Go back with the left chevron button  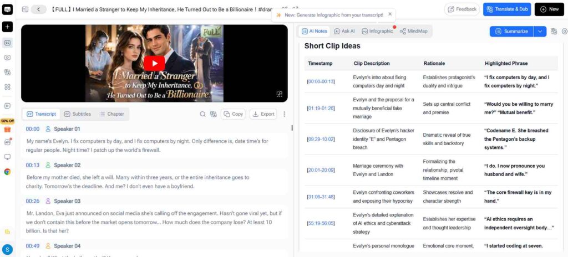(39, 9)
